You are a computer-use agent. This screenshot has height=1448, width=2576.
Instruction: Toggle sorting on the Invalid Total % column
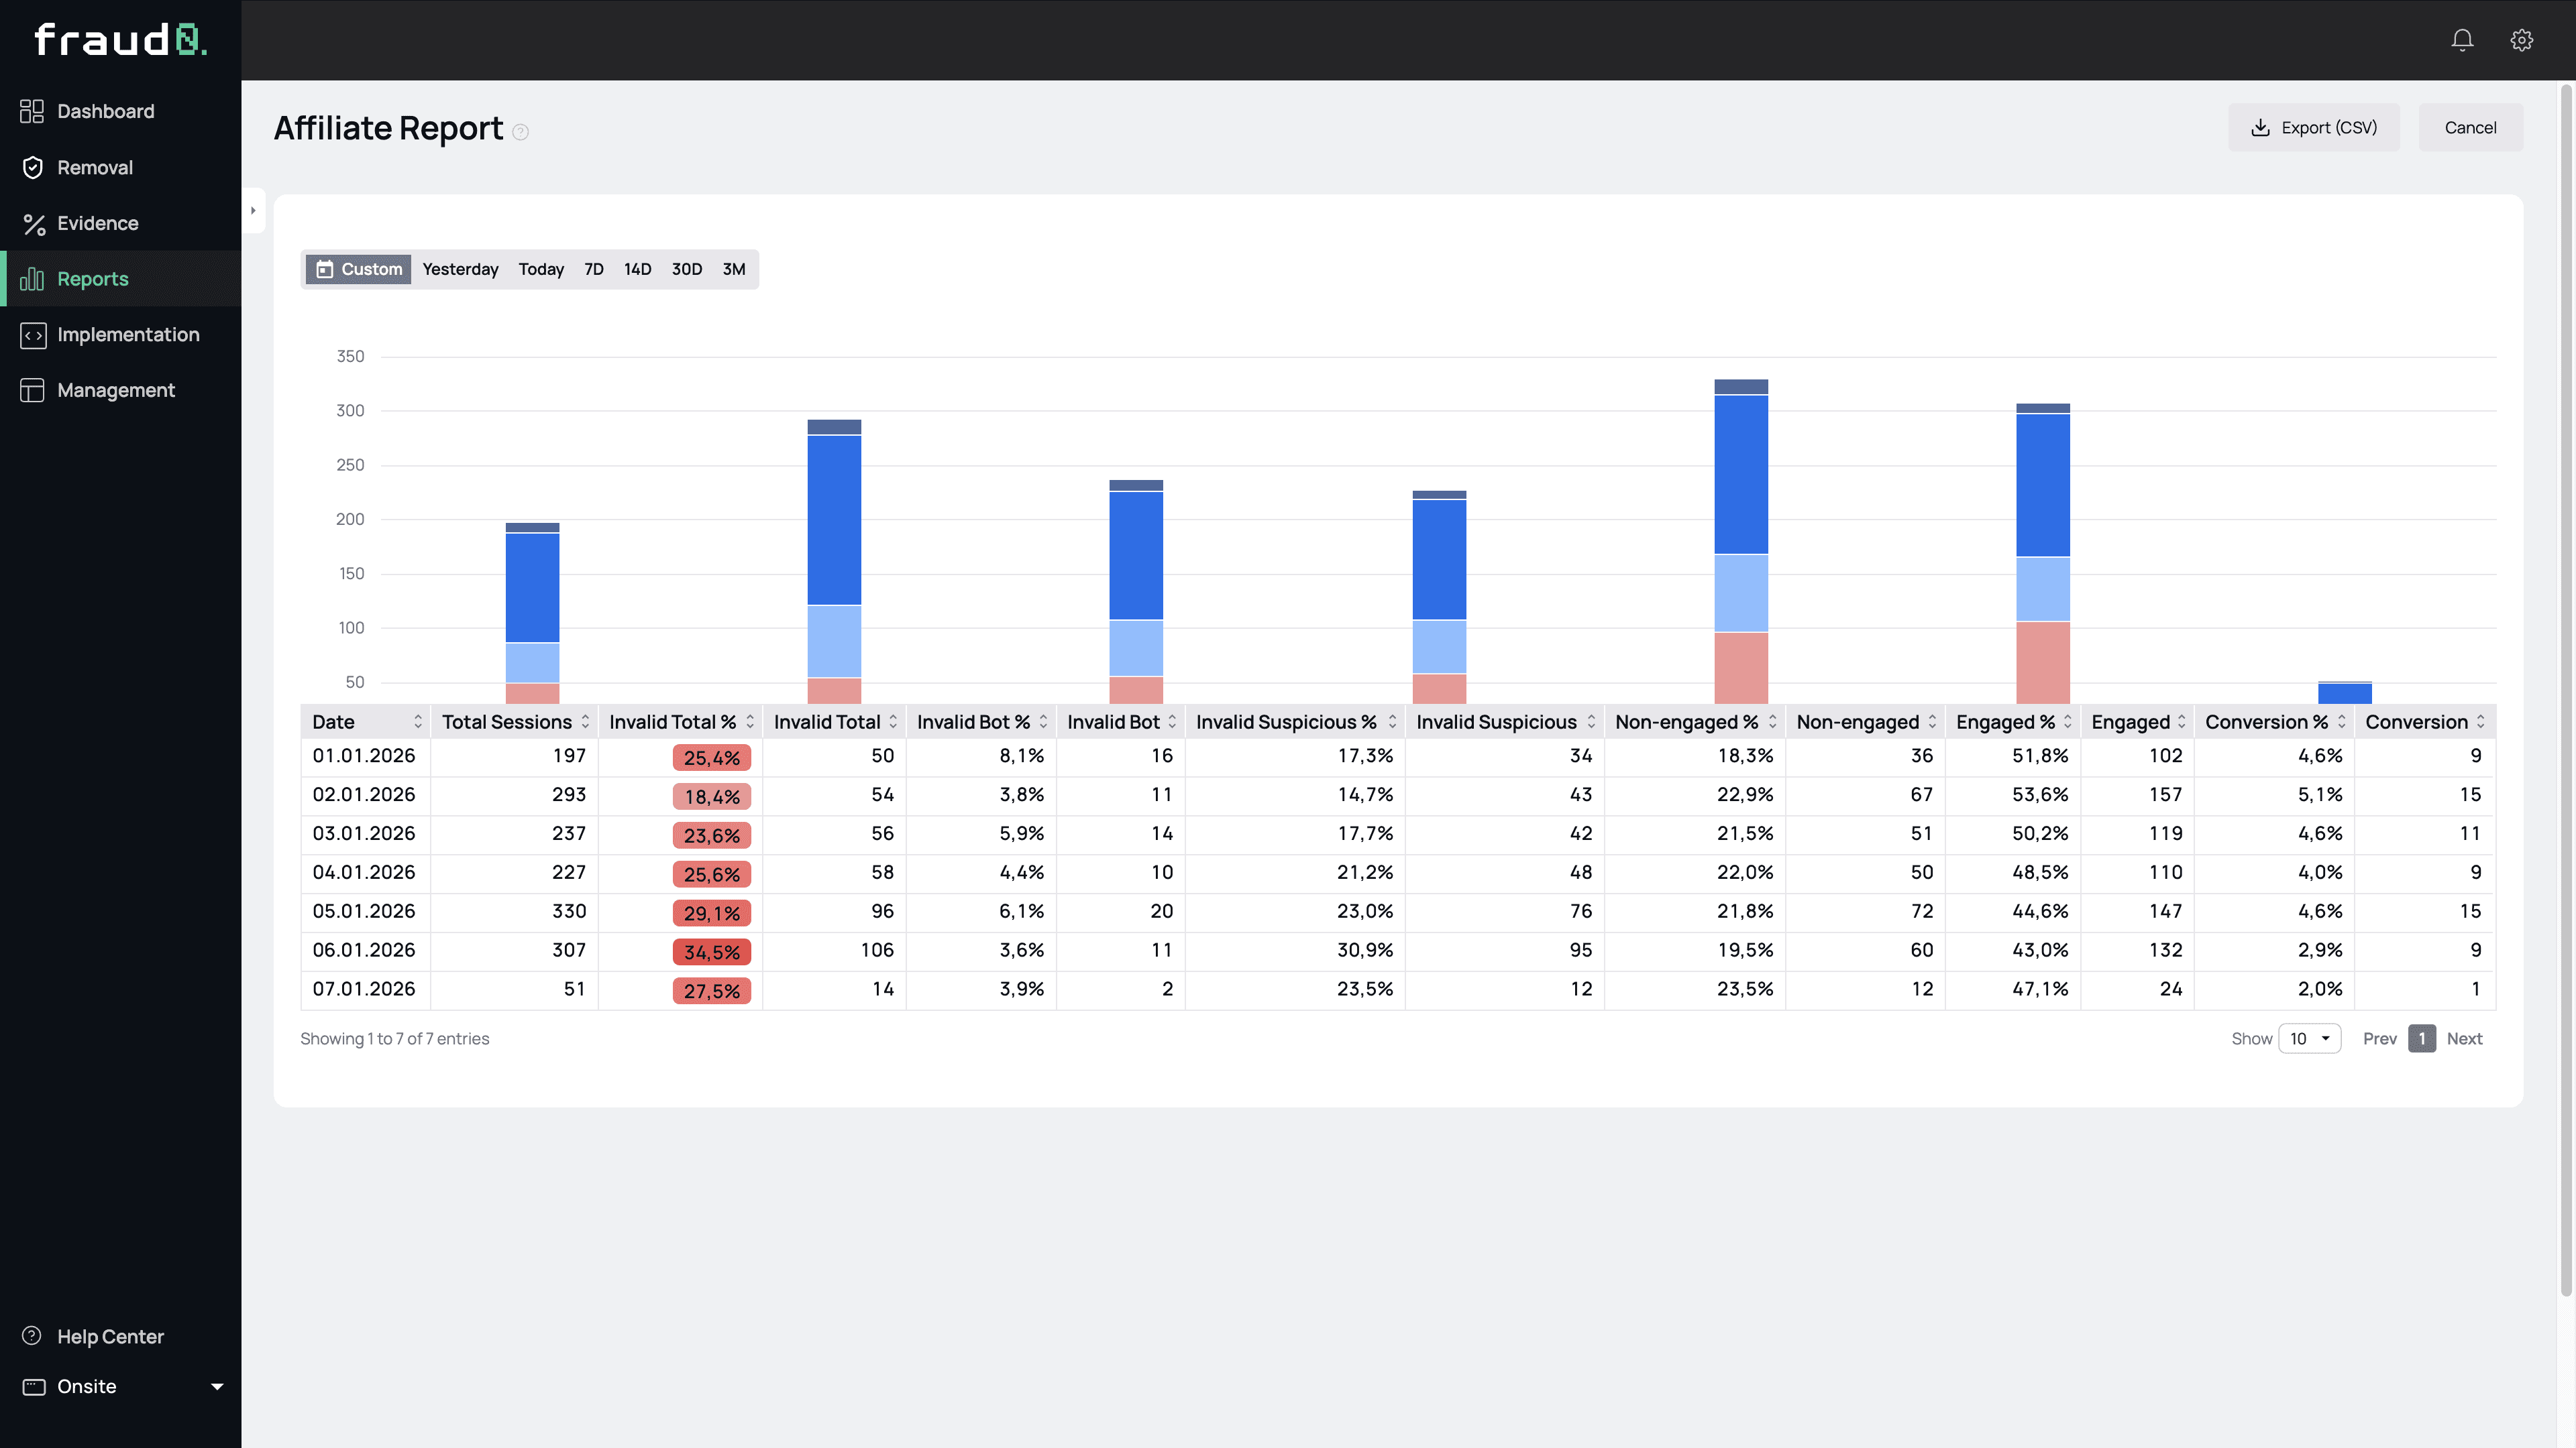tap(750, 721)
